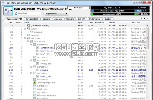Open the Autoruns tab
153x100 pixels.
(x=58, y=19)
